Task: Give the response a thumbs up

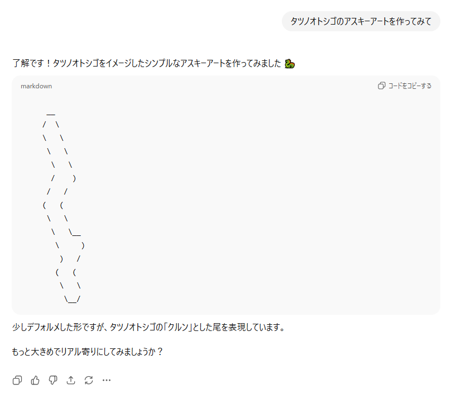Action: tap(35, 380)
